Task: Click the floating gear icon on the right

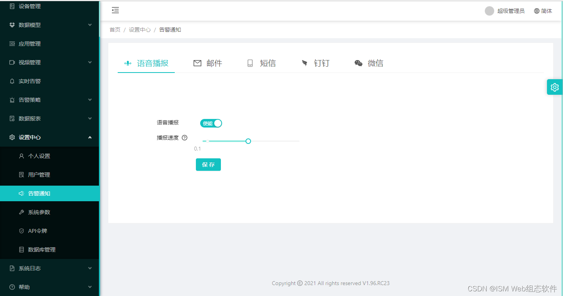Action: (x=554, y=87)
